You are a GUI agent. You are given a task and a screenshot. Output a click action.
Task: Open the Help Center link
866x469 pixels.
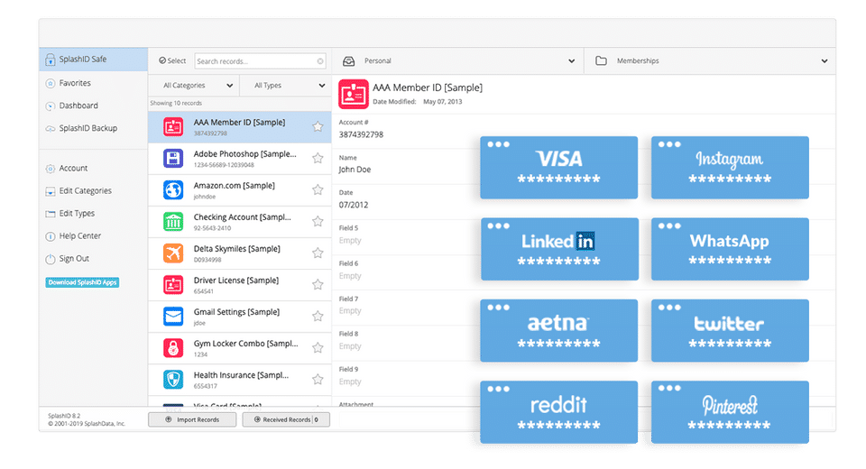click(80, 236)
